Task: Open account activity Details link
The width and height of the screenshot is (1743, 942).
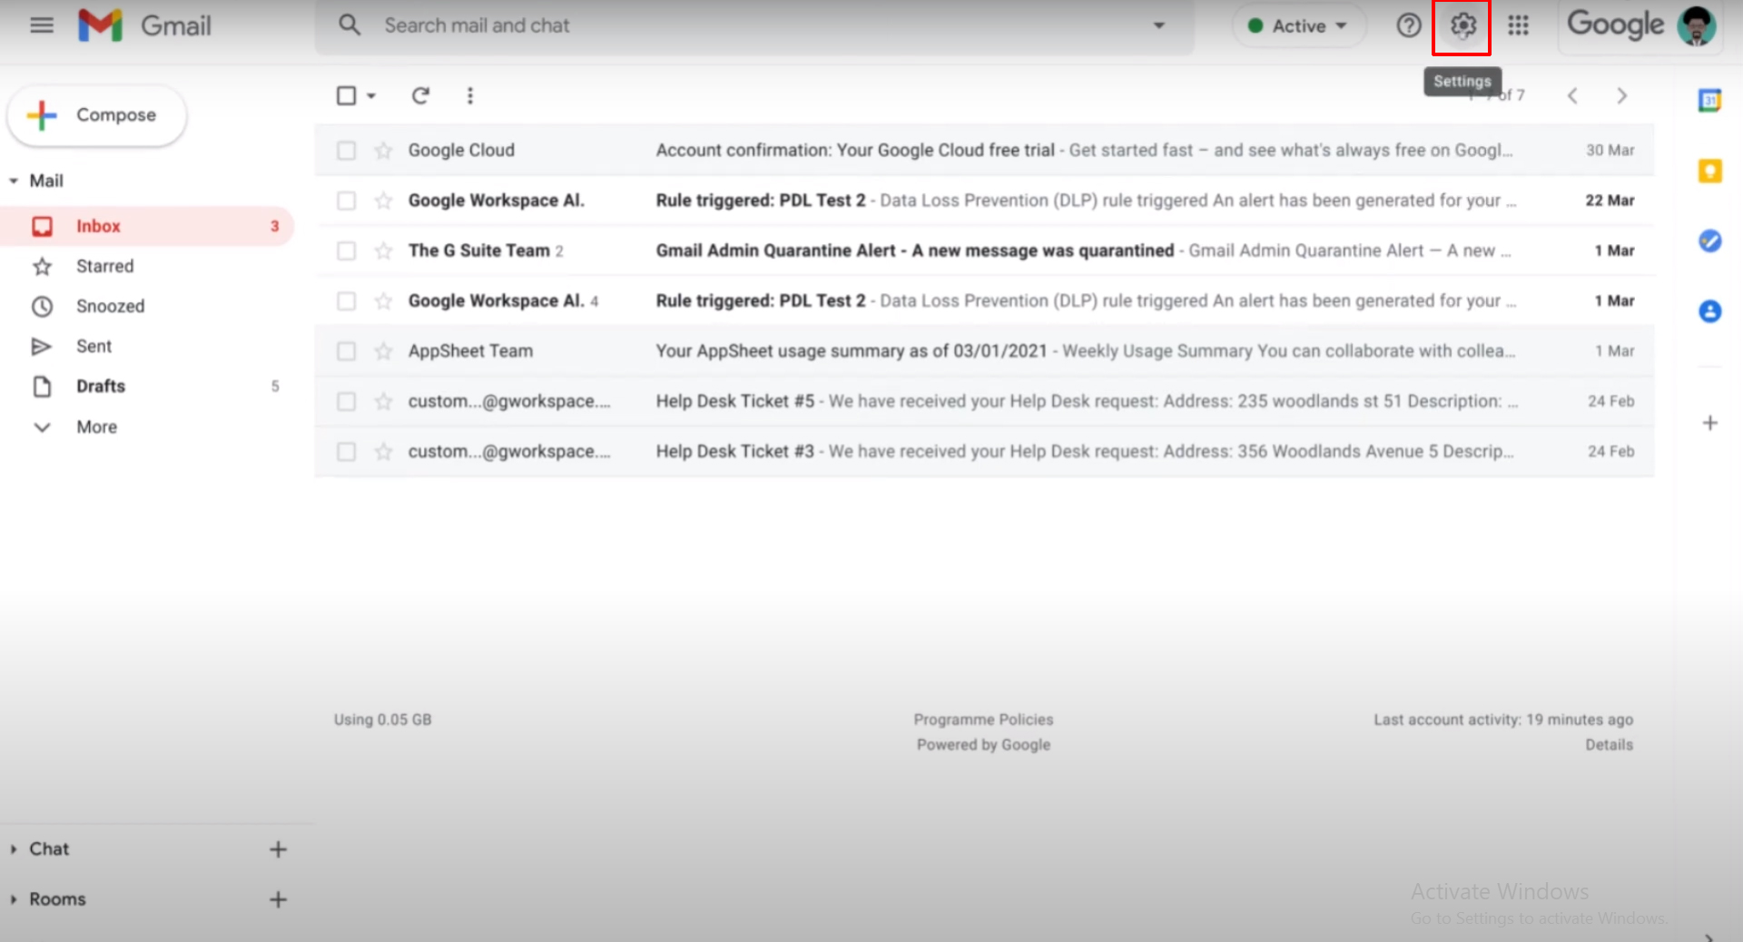Action: (x=1610, y=744)
